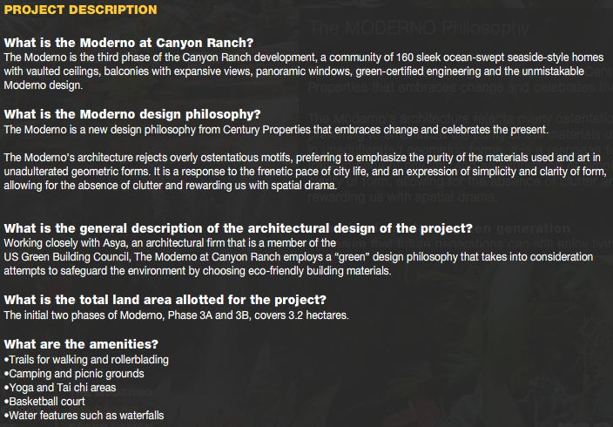Click the 'What are the amenities?' heading
Screen dimensions: 613x427
(81, 344)
